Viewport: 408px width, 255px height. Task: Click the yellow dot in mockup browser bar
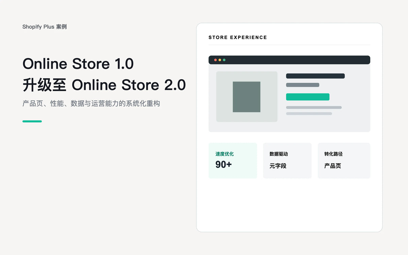pyautogui.click(x=220, y=60)
